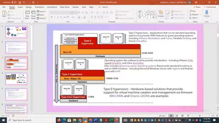Screen dimensions: 219x123
Task: Open the File menu tab
Action: (x=4, y=7)
